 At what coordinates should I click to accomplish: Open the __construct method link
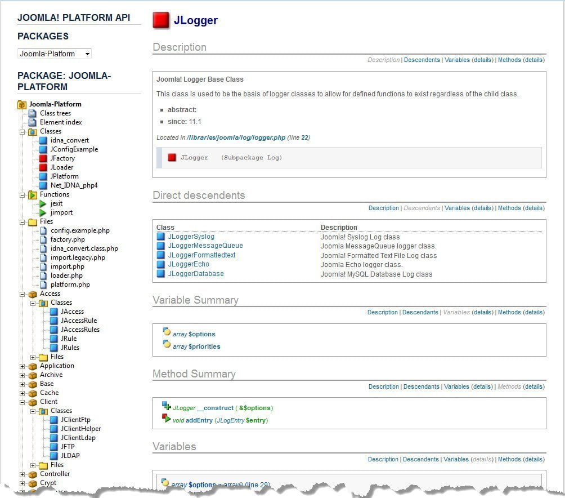(x=216, y=408)
